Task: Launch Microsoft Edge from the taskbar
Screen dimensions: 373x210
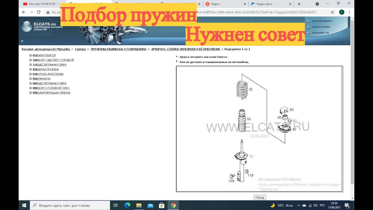Action: pyautogui.click(x=127, y=205)
